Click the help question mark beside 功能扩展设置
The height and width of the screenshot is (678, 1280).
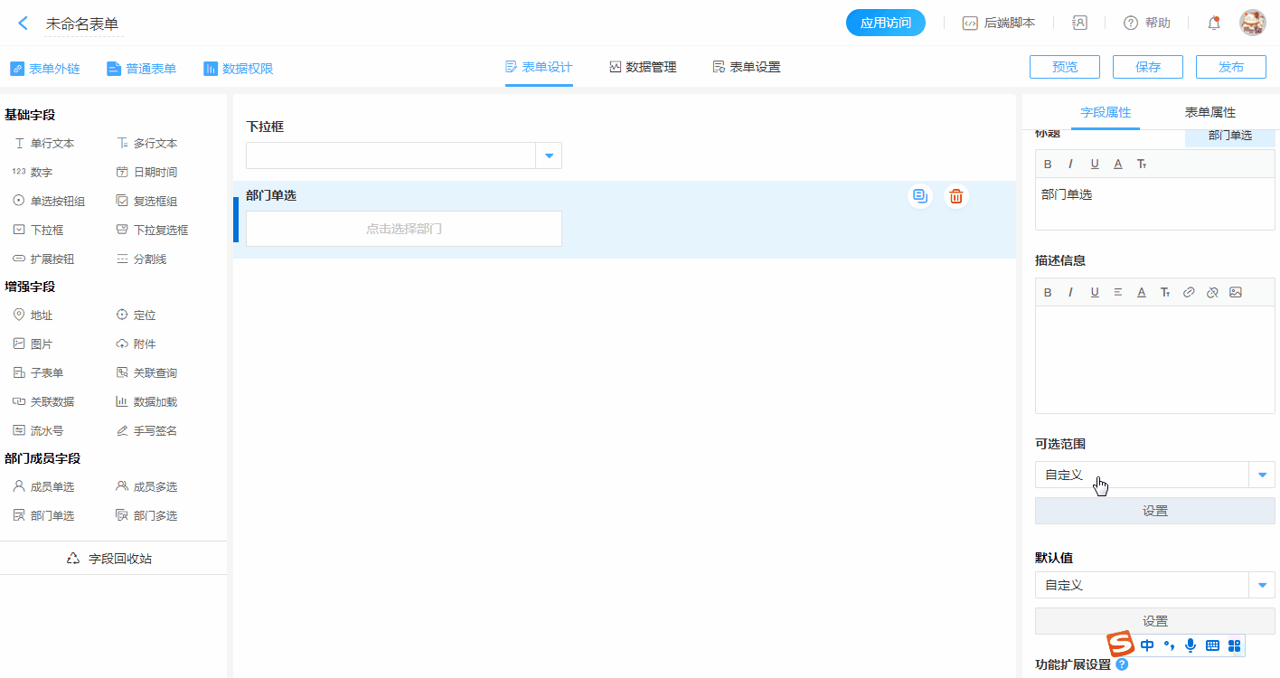[1122, 664]
